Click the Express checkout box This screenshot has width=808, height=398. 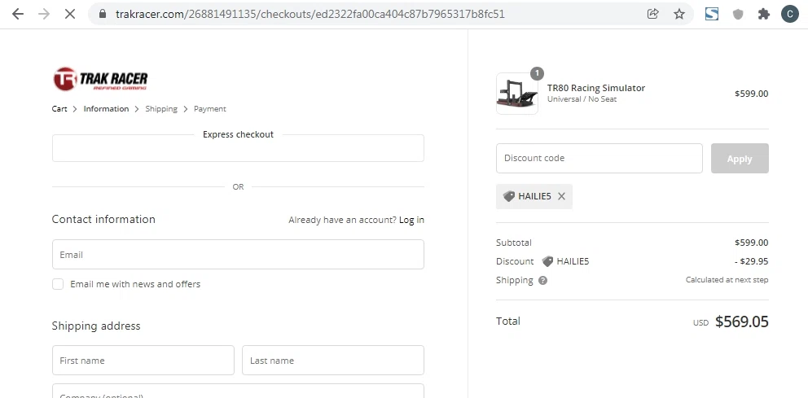(238, 148)
